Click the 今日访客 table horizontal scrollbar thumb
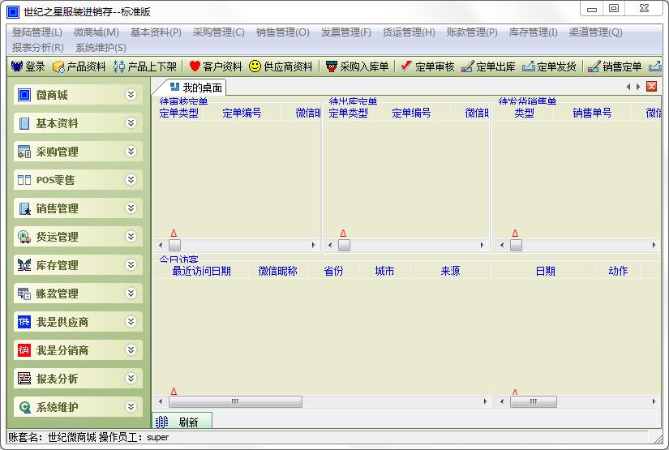This screenshot has width=669, height=450. pos(235,402)
